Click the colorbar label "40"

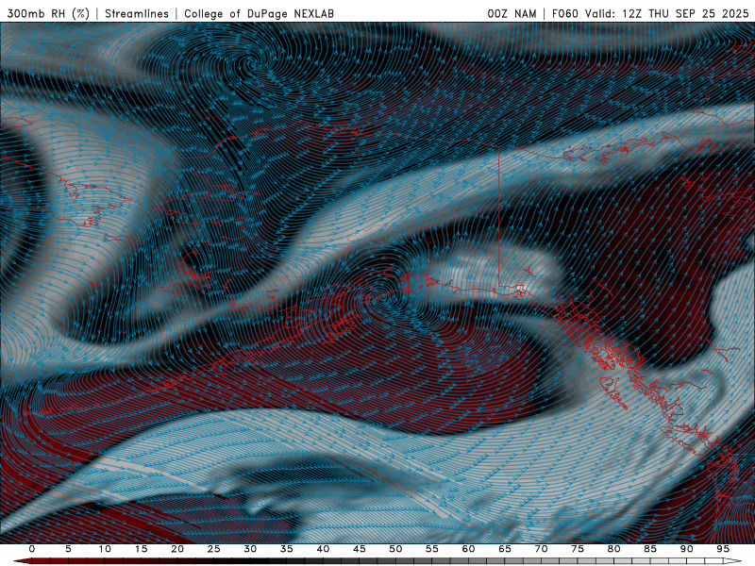tap(323, 549)
